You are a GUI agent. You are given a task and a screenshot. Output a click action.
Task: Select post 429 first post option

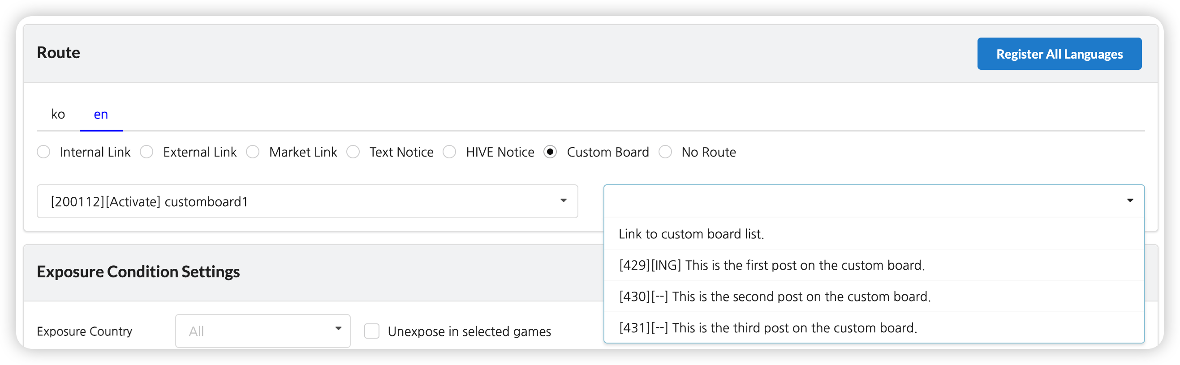click(x=771, y=265)
